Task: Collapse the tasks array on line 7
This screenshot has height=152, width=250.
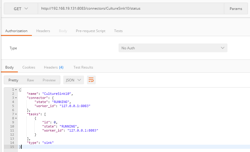Action: click(x=16, y=114)
